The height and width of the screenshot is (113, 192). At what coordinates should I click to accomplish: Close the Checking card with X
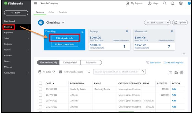[82, 32]
